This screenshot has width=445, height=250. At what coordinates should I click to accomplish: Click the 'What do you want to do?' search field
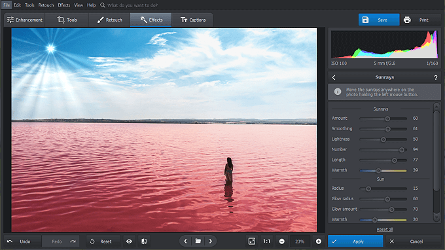point(133,5)
